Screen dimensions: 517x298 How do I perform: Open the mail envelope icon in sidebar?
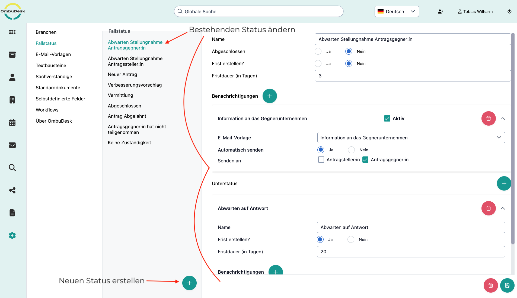[x=12, y=145]
